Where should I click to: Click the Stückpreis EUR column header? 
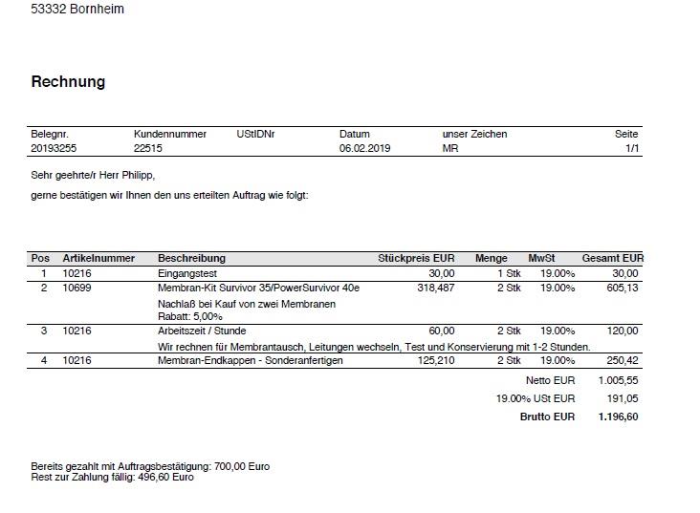click(x=416, y=258)
